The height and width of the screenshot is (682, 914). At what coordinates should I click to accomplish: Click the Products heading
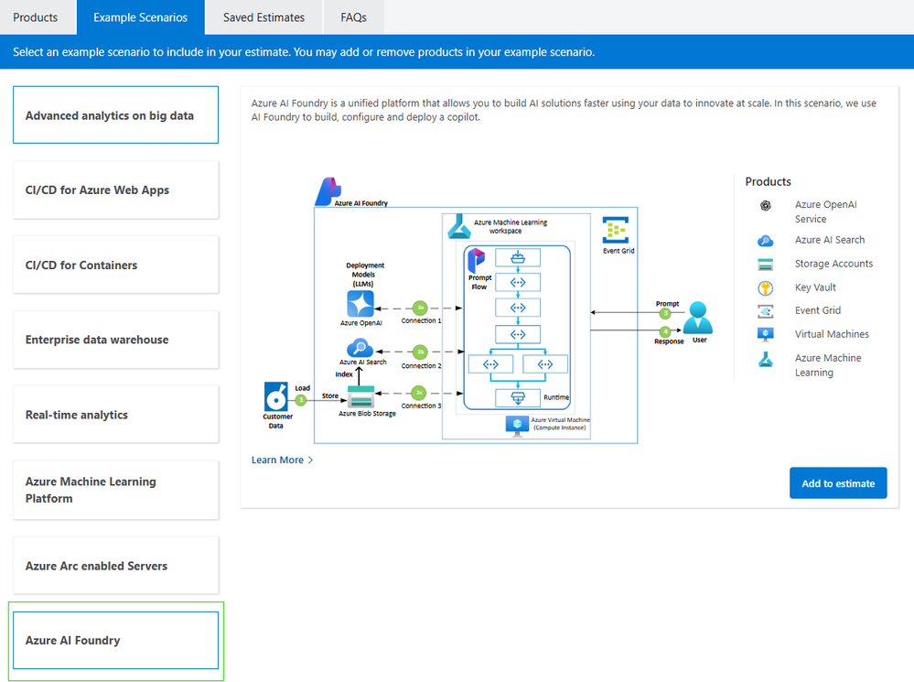point(768,181)
